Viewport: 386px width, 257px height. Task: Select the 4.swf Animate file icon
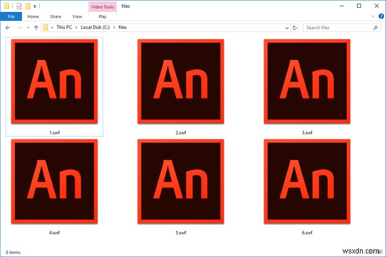55,181
